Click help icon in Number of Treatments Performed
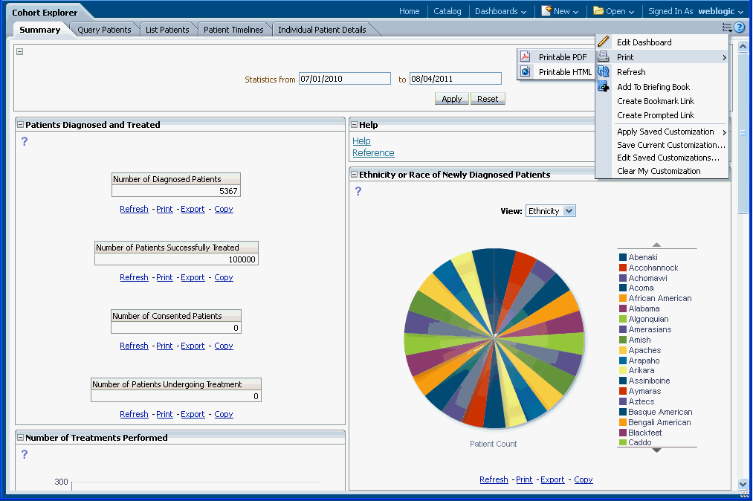The height and width of the screenshot is (501, 753). point(25,454)
